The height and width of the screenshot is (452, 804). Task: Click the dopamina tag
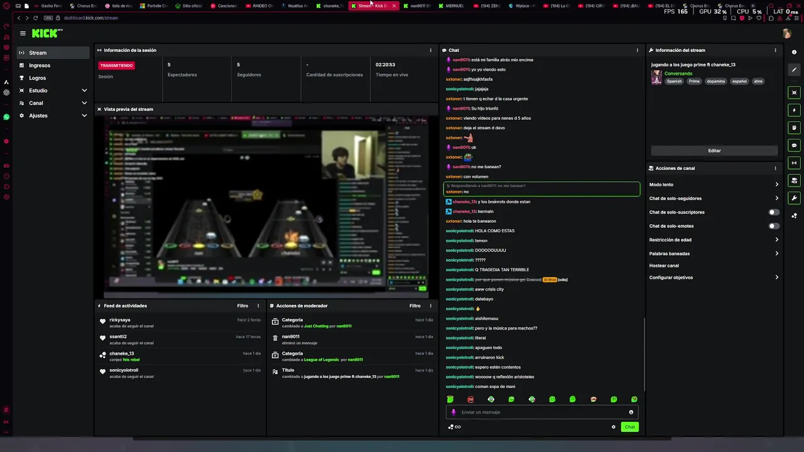click(x=715, y=81)
